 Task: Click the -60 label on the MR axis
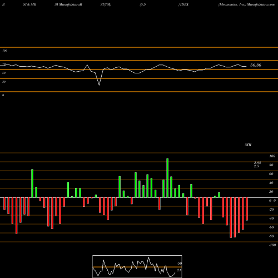tap(271, 227)
